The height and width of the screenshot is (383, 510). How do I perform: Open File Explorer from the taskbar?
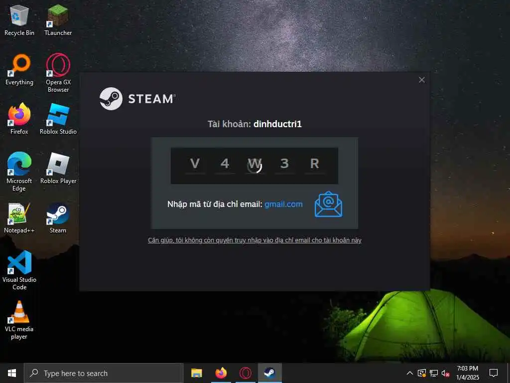(196, 373)
